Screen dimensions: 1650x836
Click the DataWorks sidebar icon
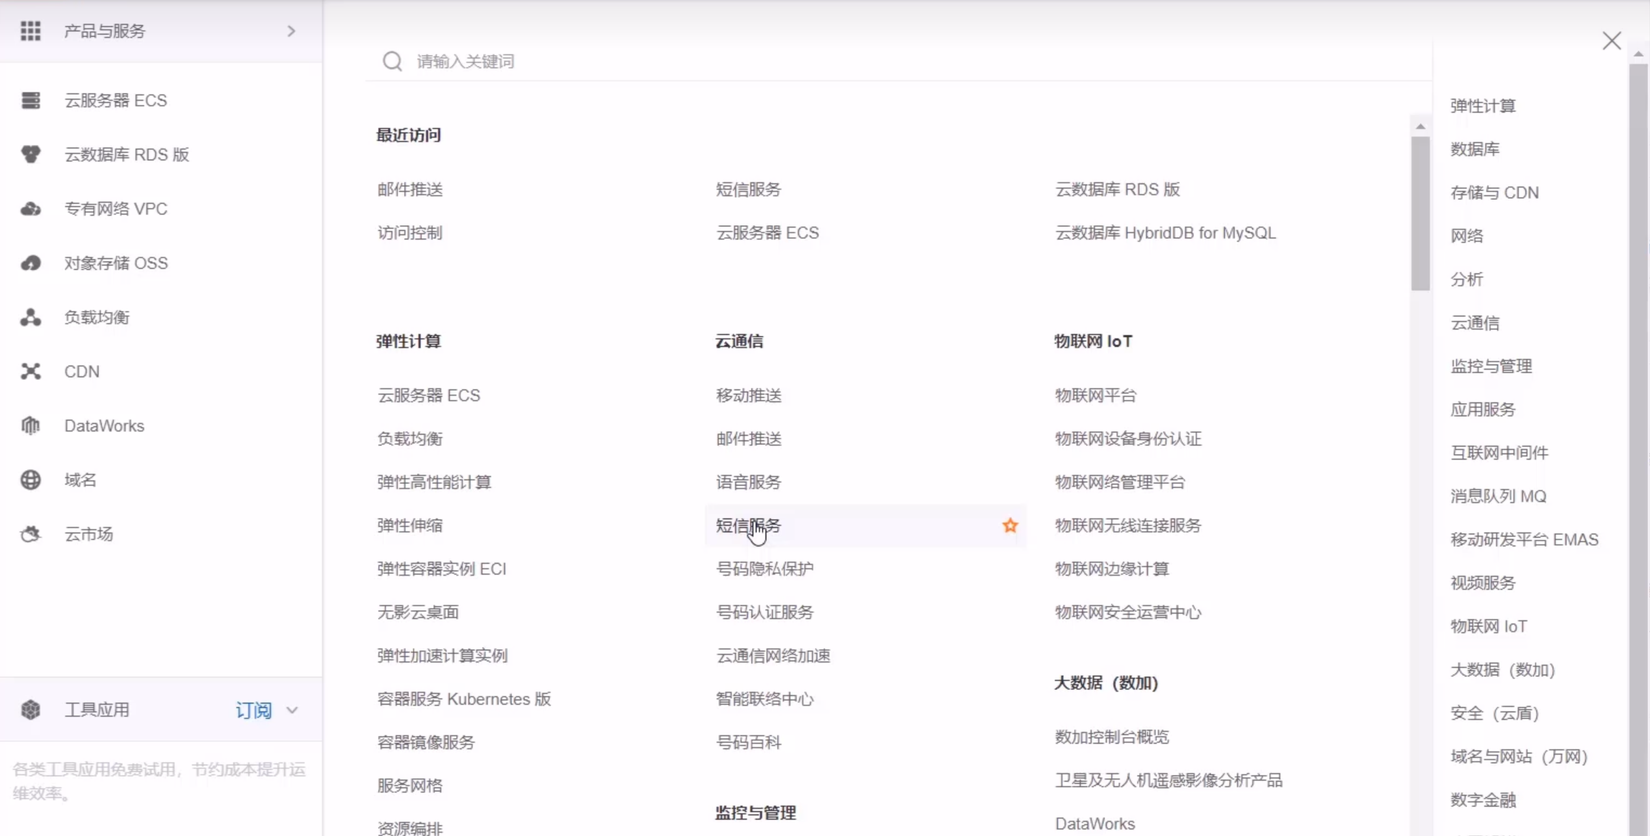point(30,426)
